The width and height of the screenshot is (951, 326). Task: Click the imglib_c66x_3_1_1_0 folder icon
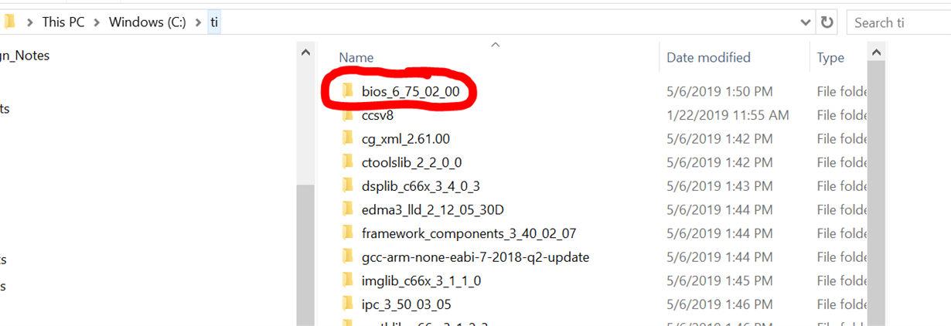point(347,280)
